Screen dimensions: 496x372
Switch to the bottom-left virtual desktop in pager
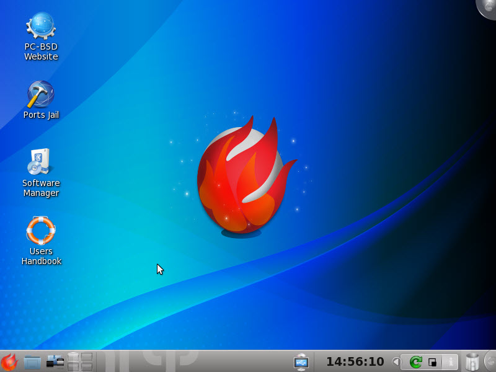tap(73, 366)
